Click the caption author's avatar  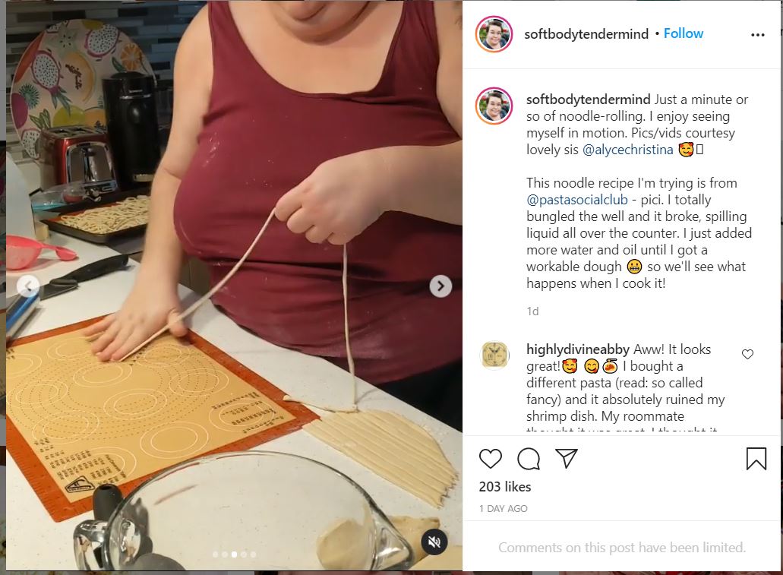point(494,106)
